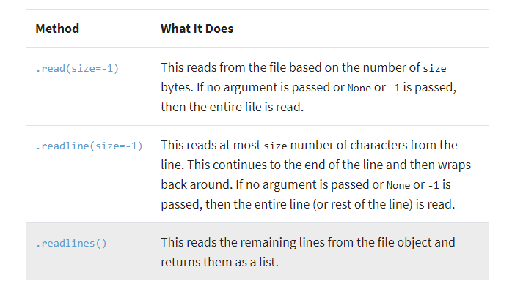Click the None code text in read description
The image size is (512, 289).
359,88
